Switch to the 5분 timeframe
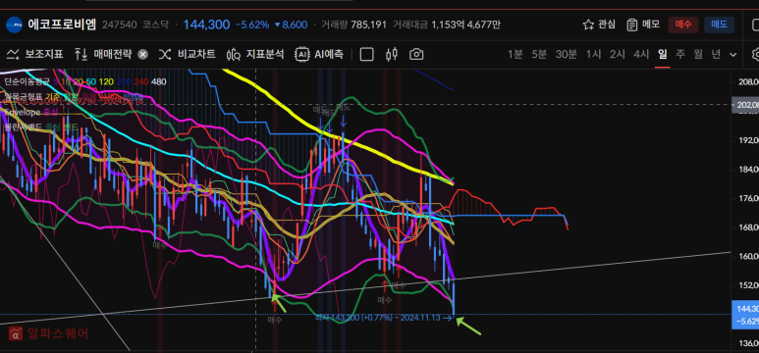Image resolution: width=759 pixels, height=353 pixels. tap(539, 54)
